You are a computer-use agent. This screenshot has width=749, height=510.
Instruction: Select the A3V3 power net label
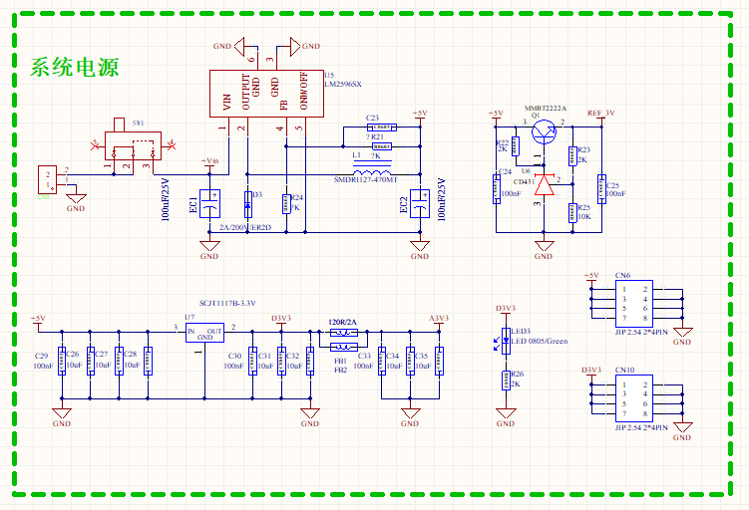click(x=439, y=319)
